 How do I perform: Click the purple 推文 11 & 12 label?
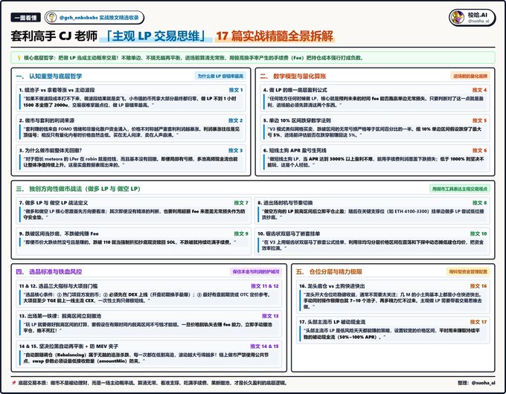(265, 286)
